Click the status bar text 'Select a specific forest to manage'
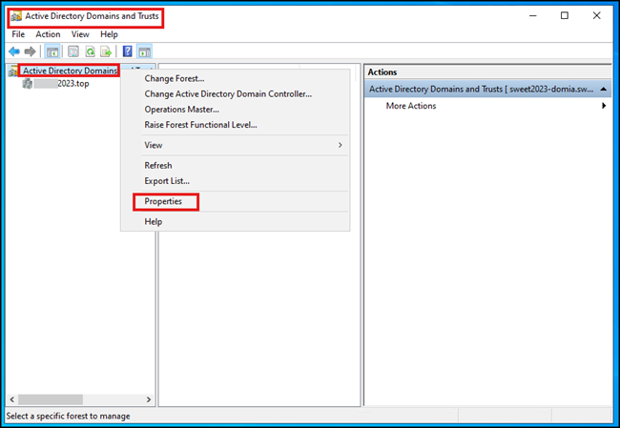This screenshot has width=620, height=428. [x=68, y=417]
